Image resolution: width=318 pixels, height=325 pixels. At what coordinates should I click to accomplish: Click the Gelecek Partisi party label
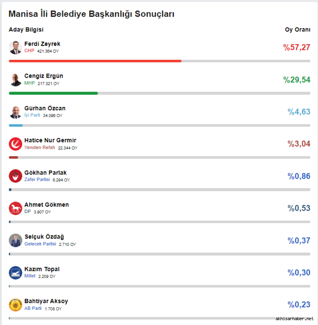(x=40, y=244)
